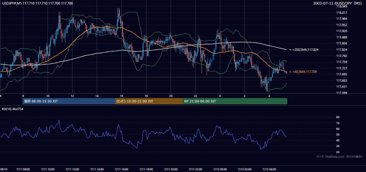366x172 pixels.
Task: Click the 7/11 12:00 bottom time label
Action: click(x=72, y=169)
